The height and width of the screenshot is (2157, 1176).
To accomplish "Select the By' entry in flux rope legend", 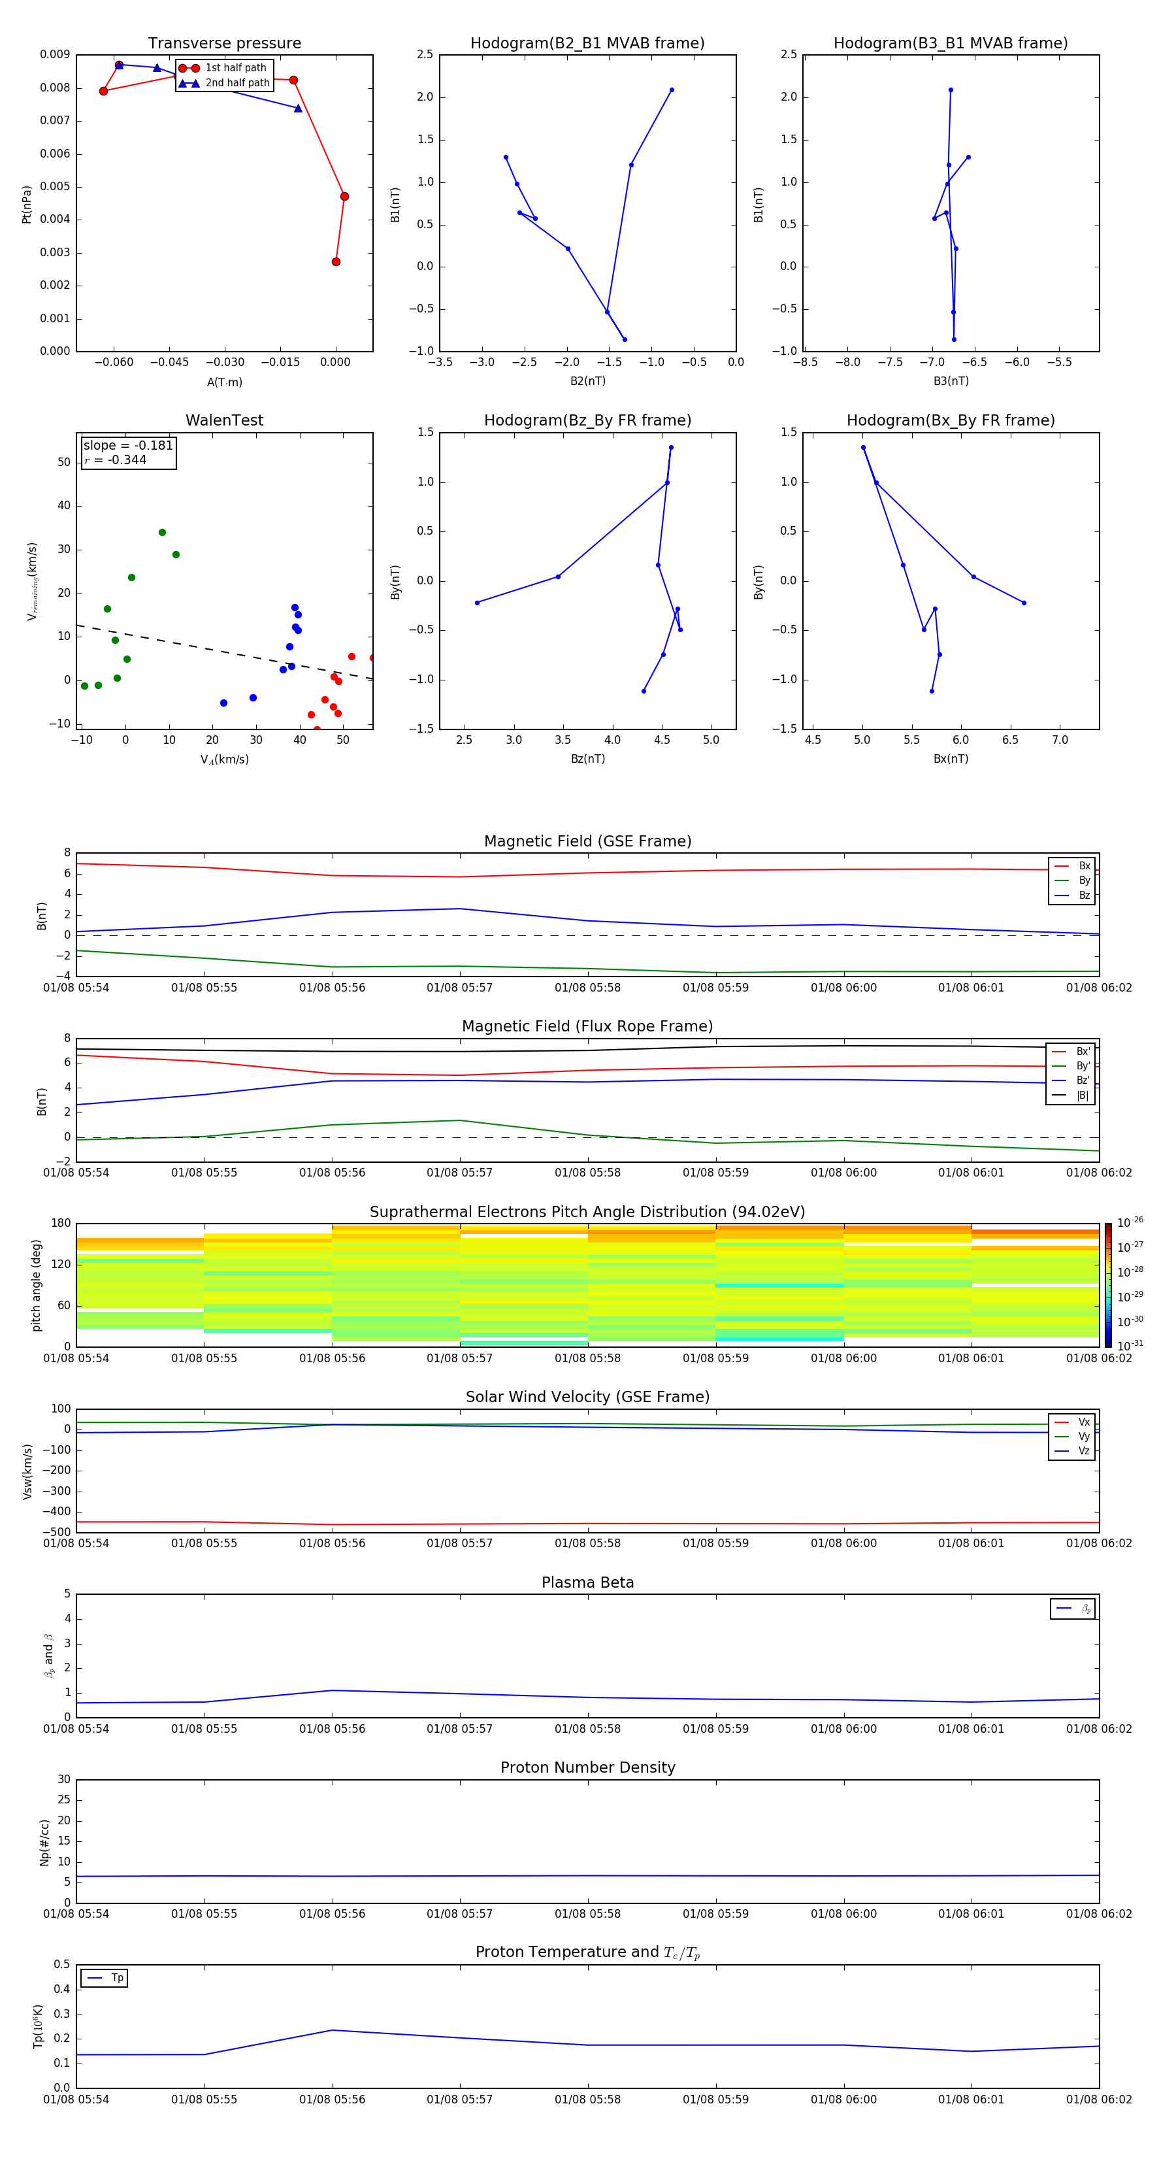I will pyautogui.click(x=1071, y=1066).
